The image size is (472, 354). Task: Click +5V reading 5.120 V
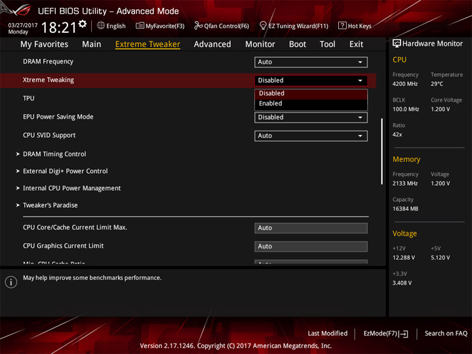(441, 258)
